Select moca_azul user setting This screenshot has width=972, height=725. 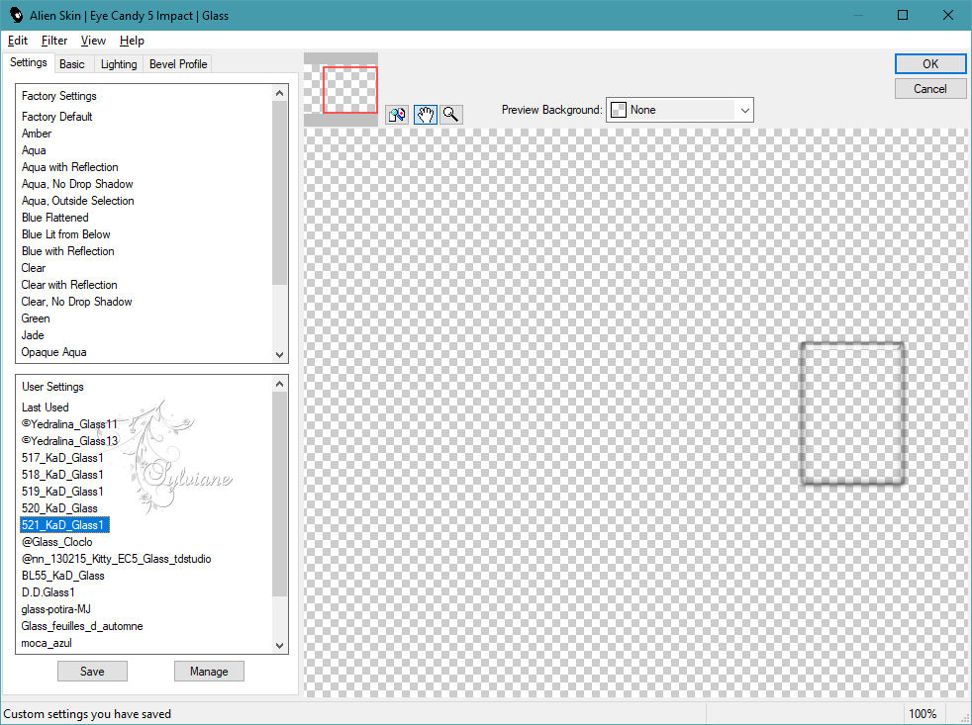pyautogui.click(x=47, y=643)
